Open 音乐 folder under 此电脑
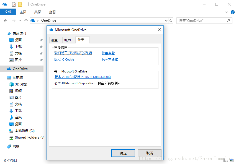The width and height of the screenshot is (236, 164). pyautogui.click(x=18, y=118)
